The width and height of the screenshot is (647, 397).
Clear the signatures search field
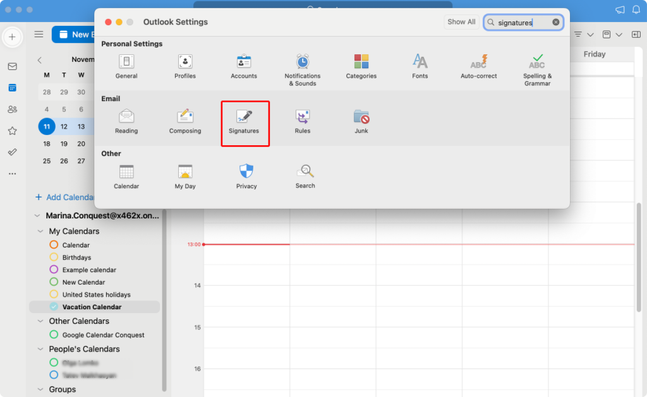pos(555,22)
